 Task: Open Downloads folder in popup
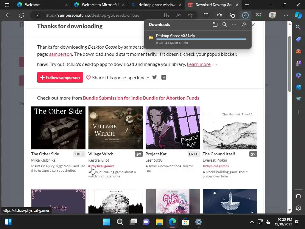pos(215,24)
